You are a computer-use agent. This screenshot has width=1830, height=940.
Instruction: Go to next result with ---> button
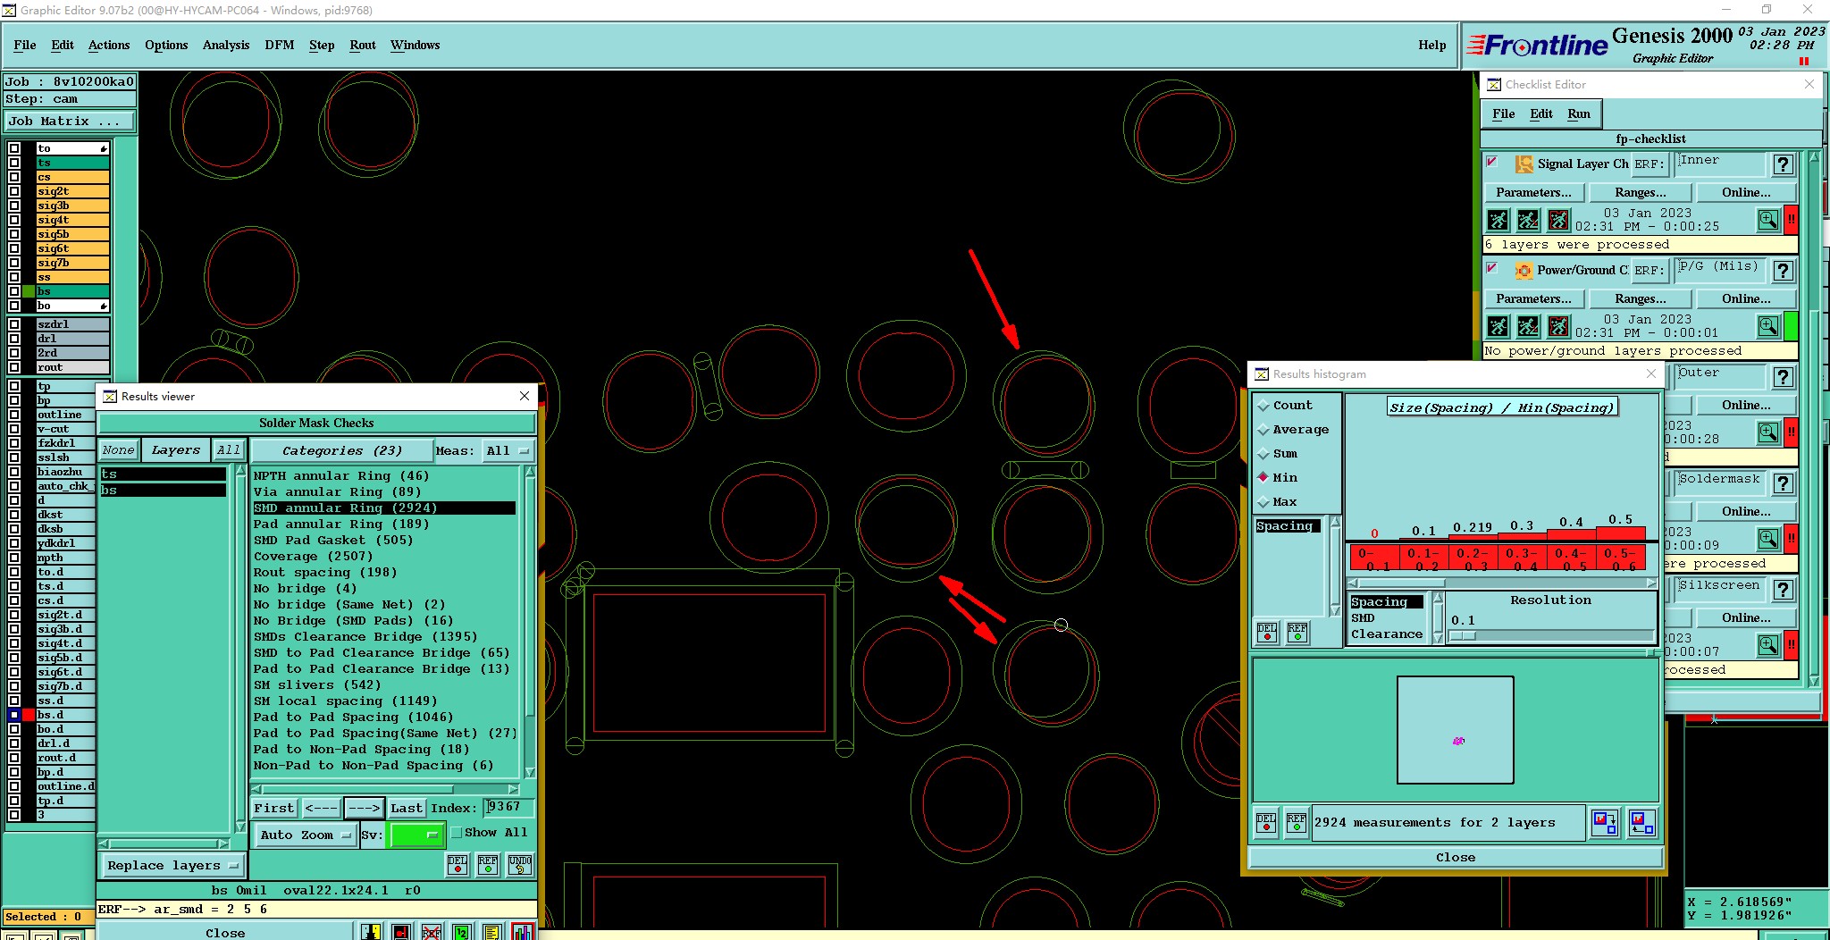(364, 808)
